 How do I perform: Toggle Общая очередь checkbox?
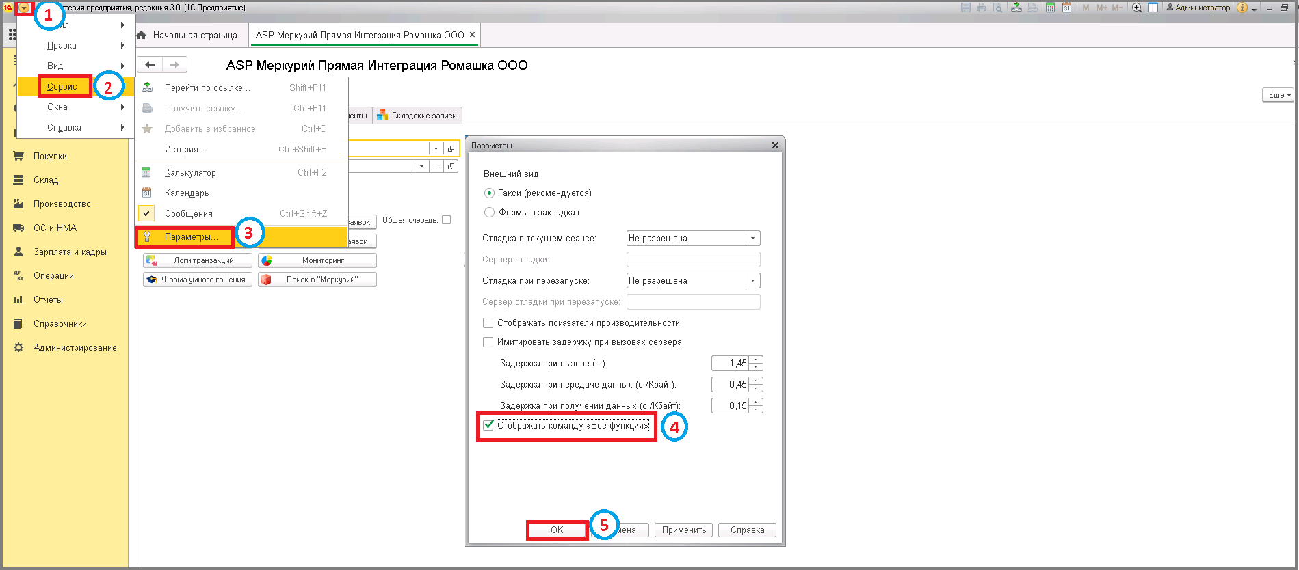pyautogui.click(x=447, y=220)
